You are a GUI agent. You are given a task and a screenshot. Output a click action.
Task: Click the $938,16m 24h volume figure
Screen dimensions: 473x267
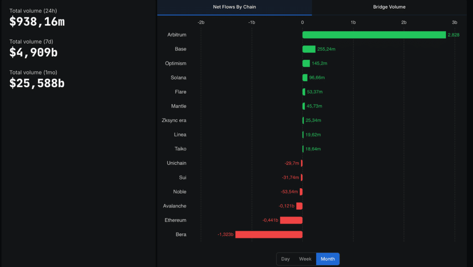(x=37, y=22)
